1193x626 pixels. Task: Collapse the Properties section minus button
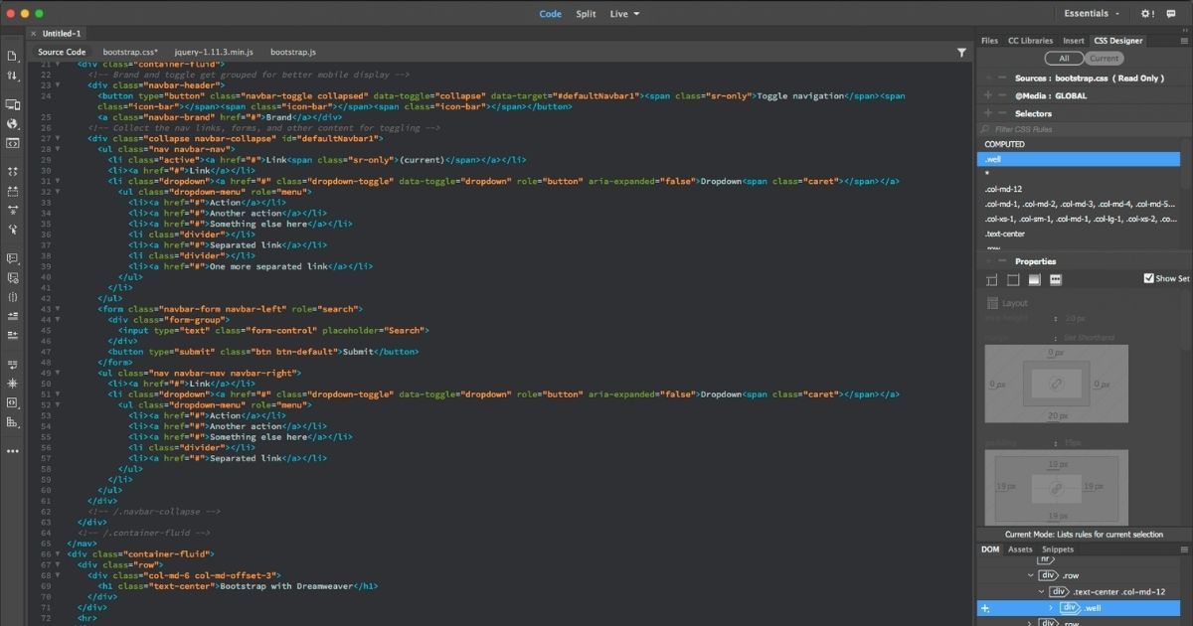pyautogui.click(x=1001, y=261)
